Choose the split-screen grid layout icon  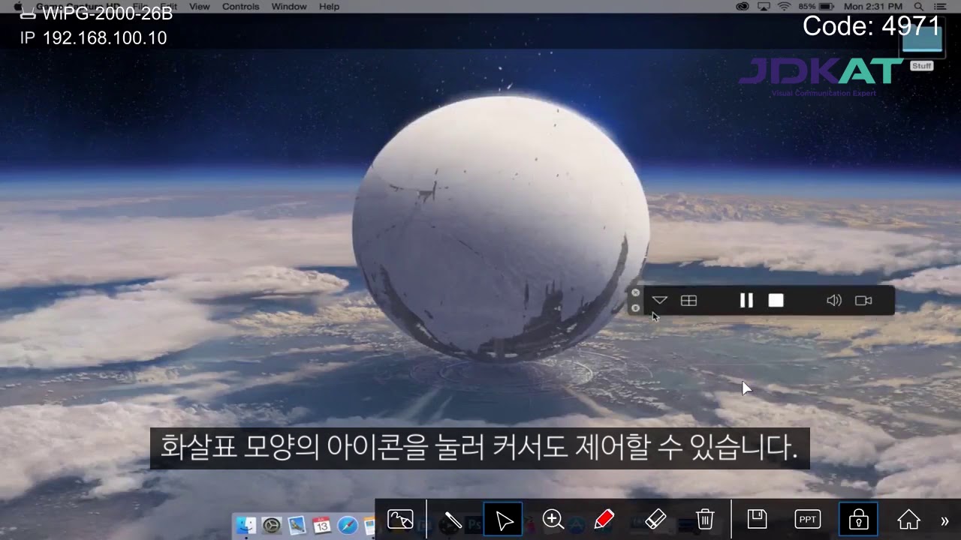point(688,301)
